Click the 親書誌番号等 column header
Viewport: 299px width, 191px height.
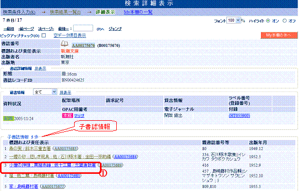(x=215, y=142)
